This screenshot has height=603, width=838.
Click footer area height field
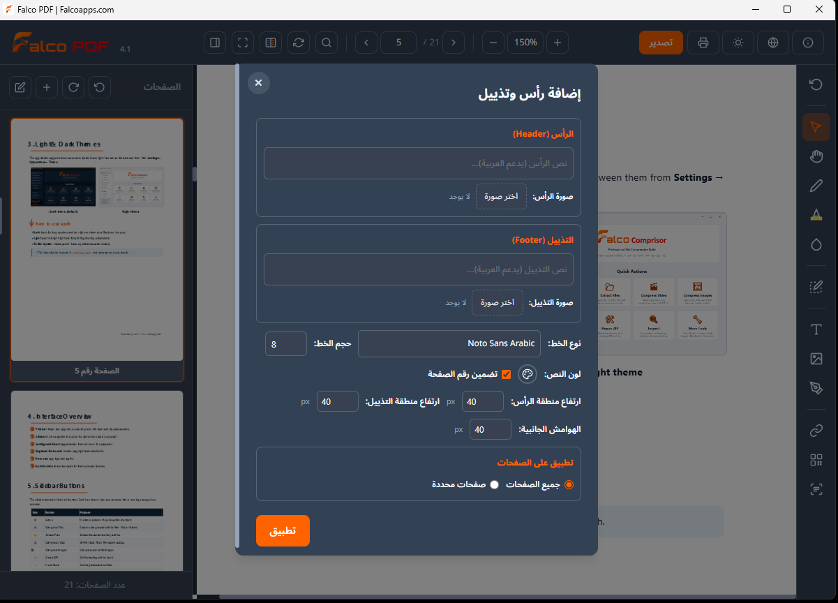[x=338, y=401]
